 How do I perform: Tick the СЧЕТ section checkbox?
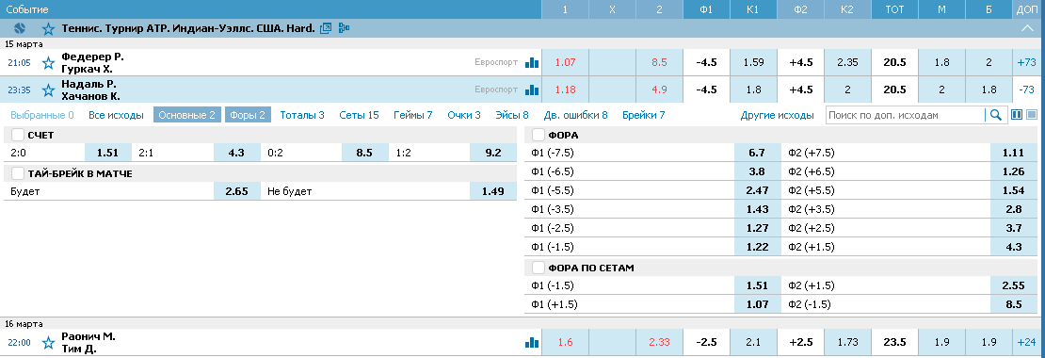coord(18,135)
